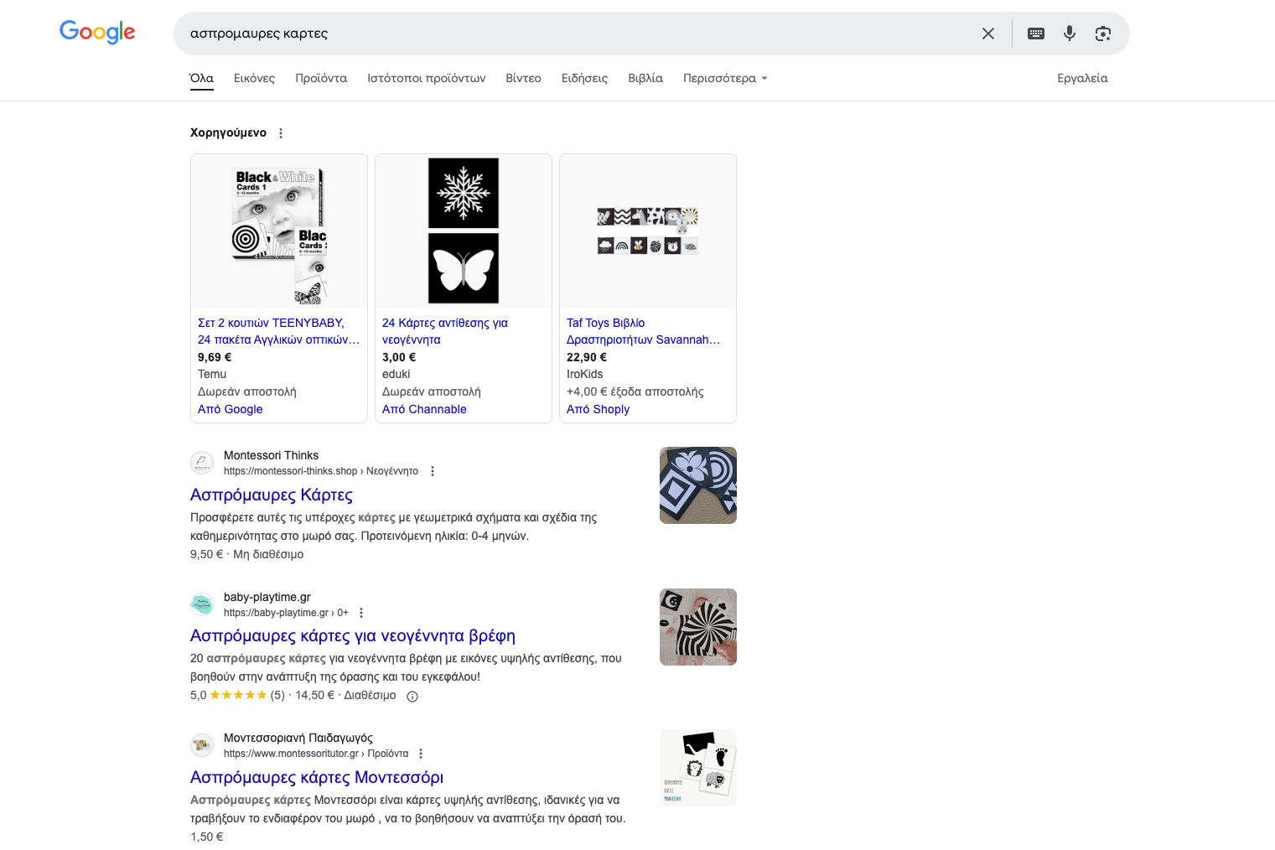Click the 22,90 € price text

587,357
